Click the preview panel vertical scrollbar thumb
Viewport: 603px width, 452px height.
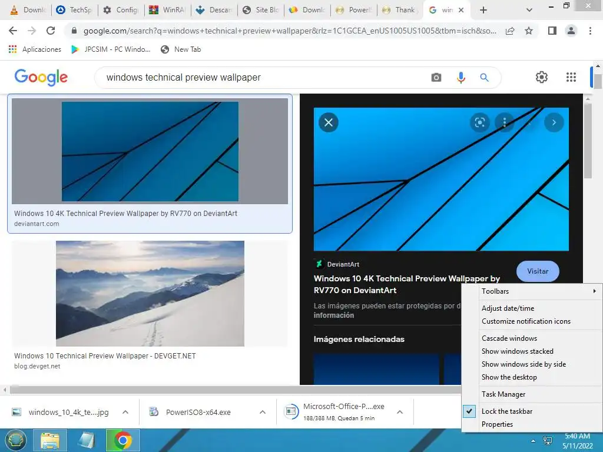tap(588, 140)
